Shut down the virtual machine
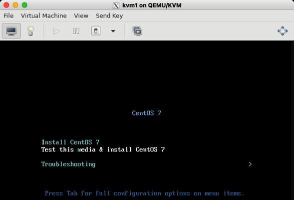294x200 pixels. pyautogui.click(x=96, y=31)
